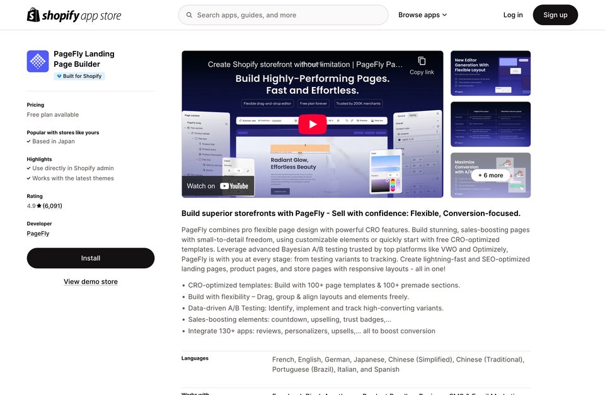The height and width of the screenshot is (395, 605).
Task: Click the video title text
Action: 305,64
